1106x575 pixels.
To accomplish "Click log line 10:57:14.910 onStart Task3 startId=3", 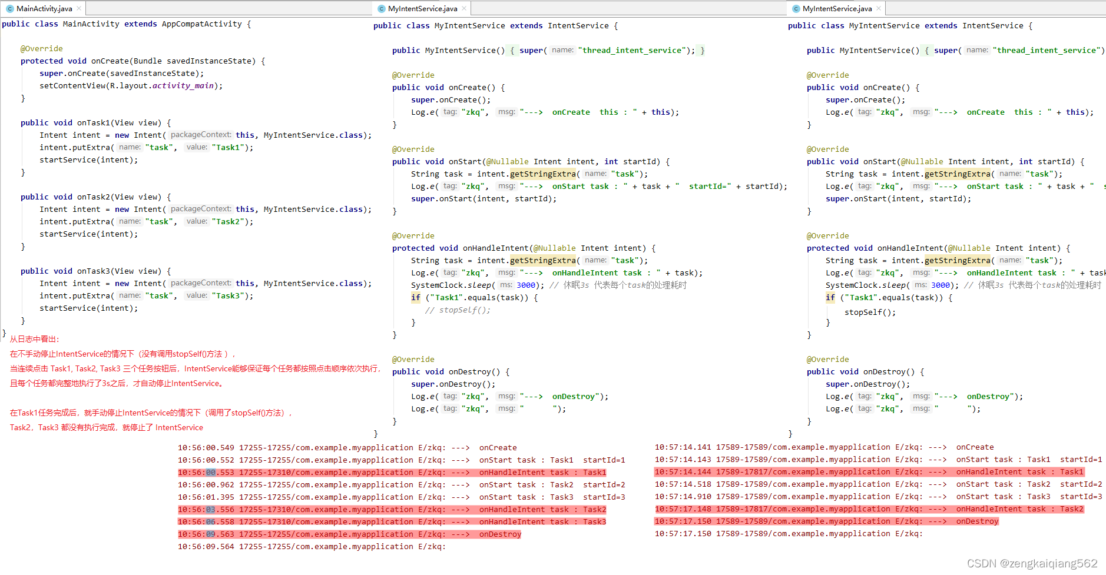I will tap(879, 497).
